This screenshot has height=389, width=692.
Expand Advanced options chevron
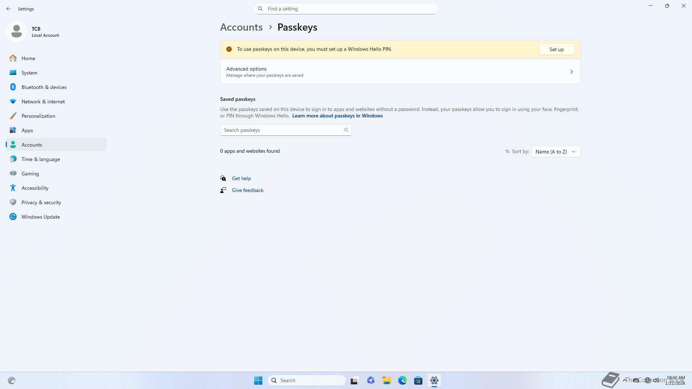pyautogui.click(x=571, y=72)
